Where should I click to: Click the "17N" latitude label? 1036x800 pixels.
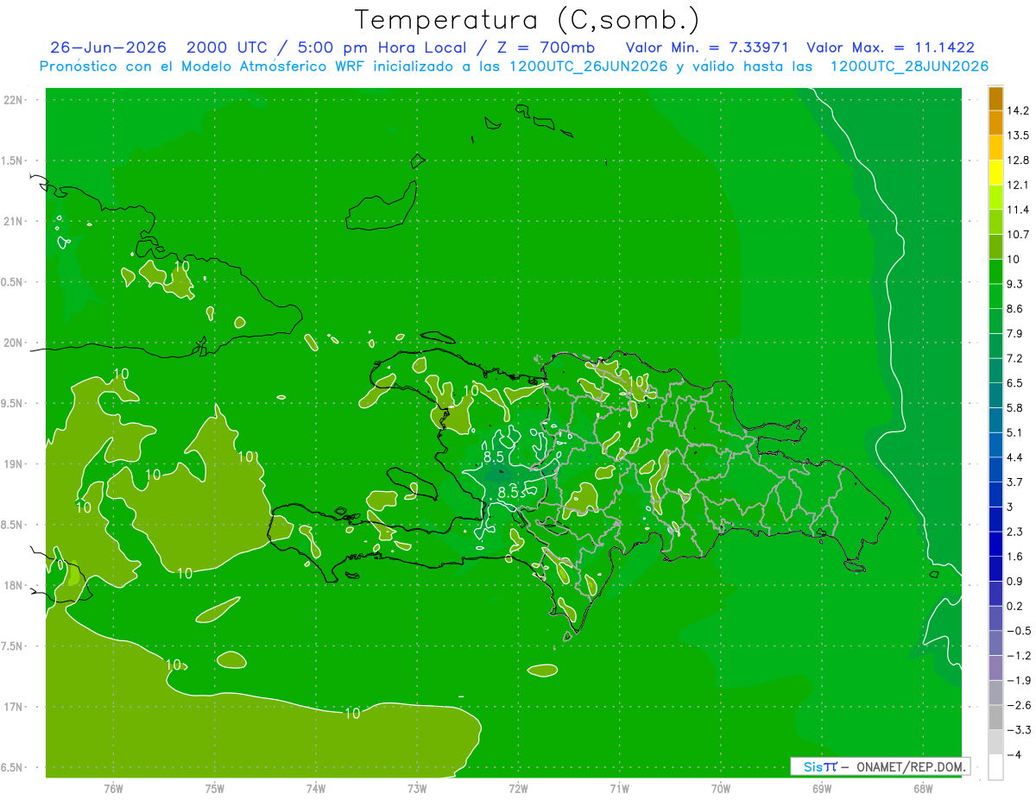14,707
